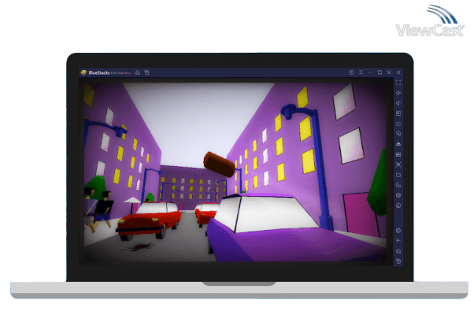Maximize the BlueStacks window
The image size is (474, 326).
click(380, 72)
